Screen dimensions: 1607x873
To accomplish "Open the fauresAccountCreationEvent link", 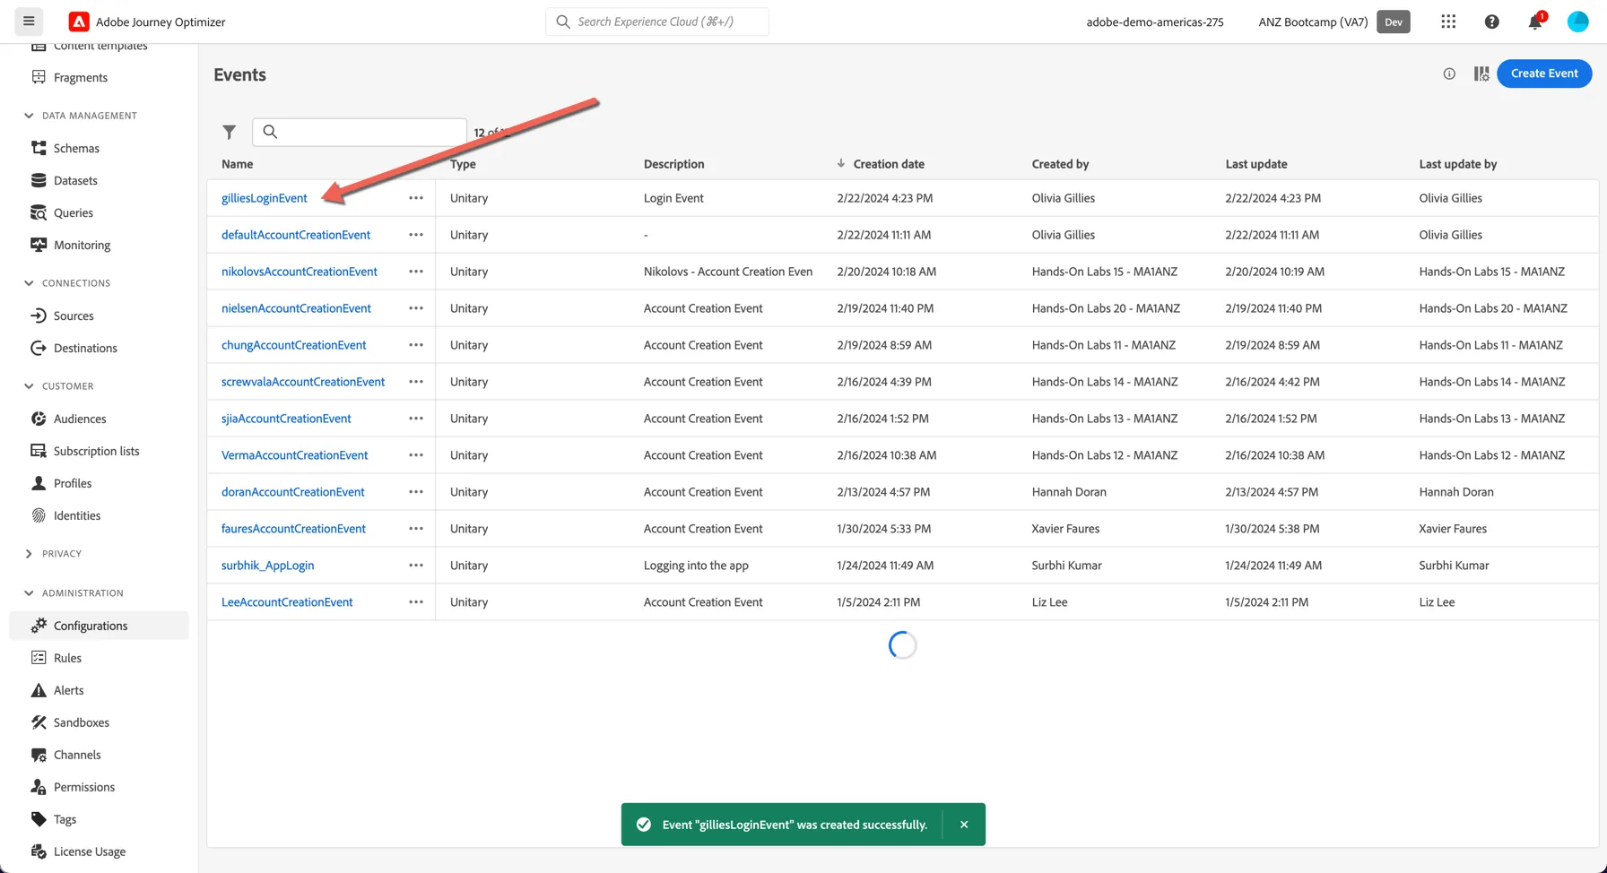I will pos(293,529).
